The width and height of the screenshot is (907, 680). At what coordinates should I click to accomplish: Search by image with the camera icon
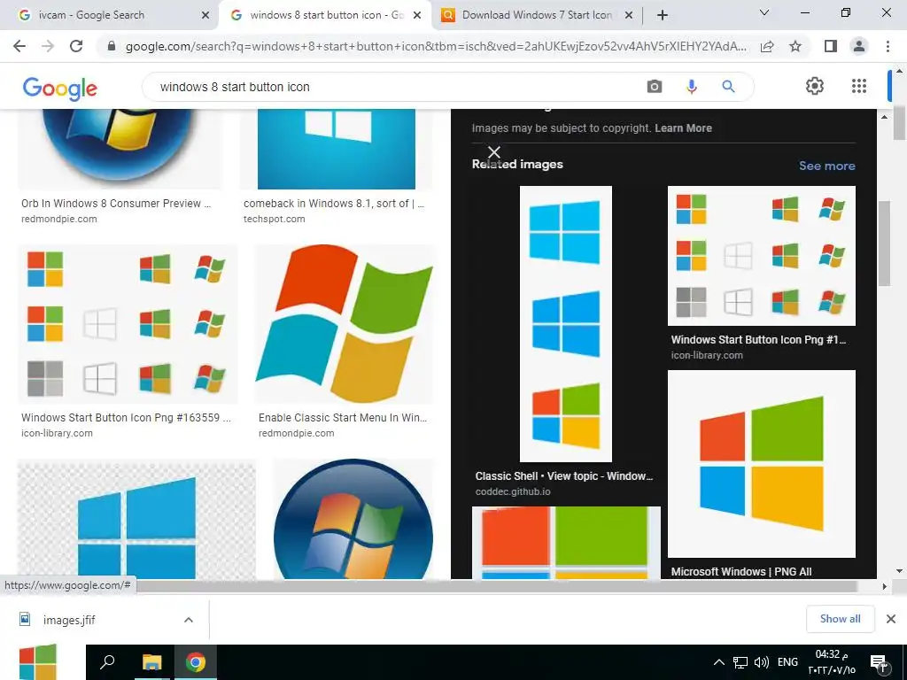655,87
